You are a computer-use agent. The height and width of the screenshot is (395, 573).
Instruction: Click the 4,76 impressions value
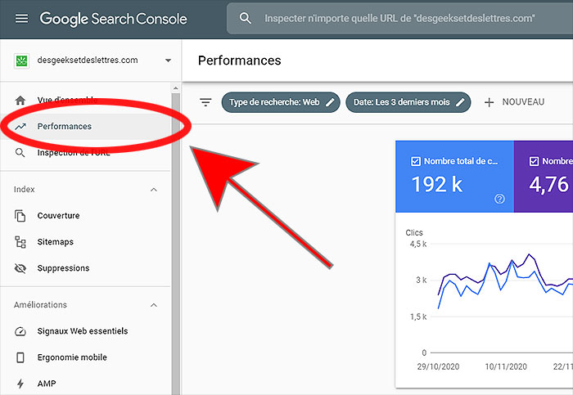click(x=549, y=184)
